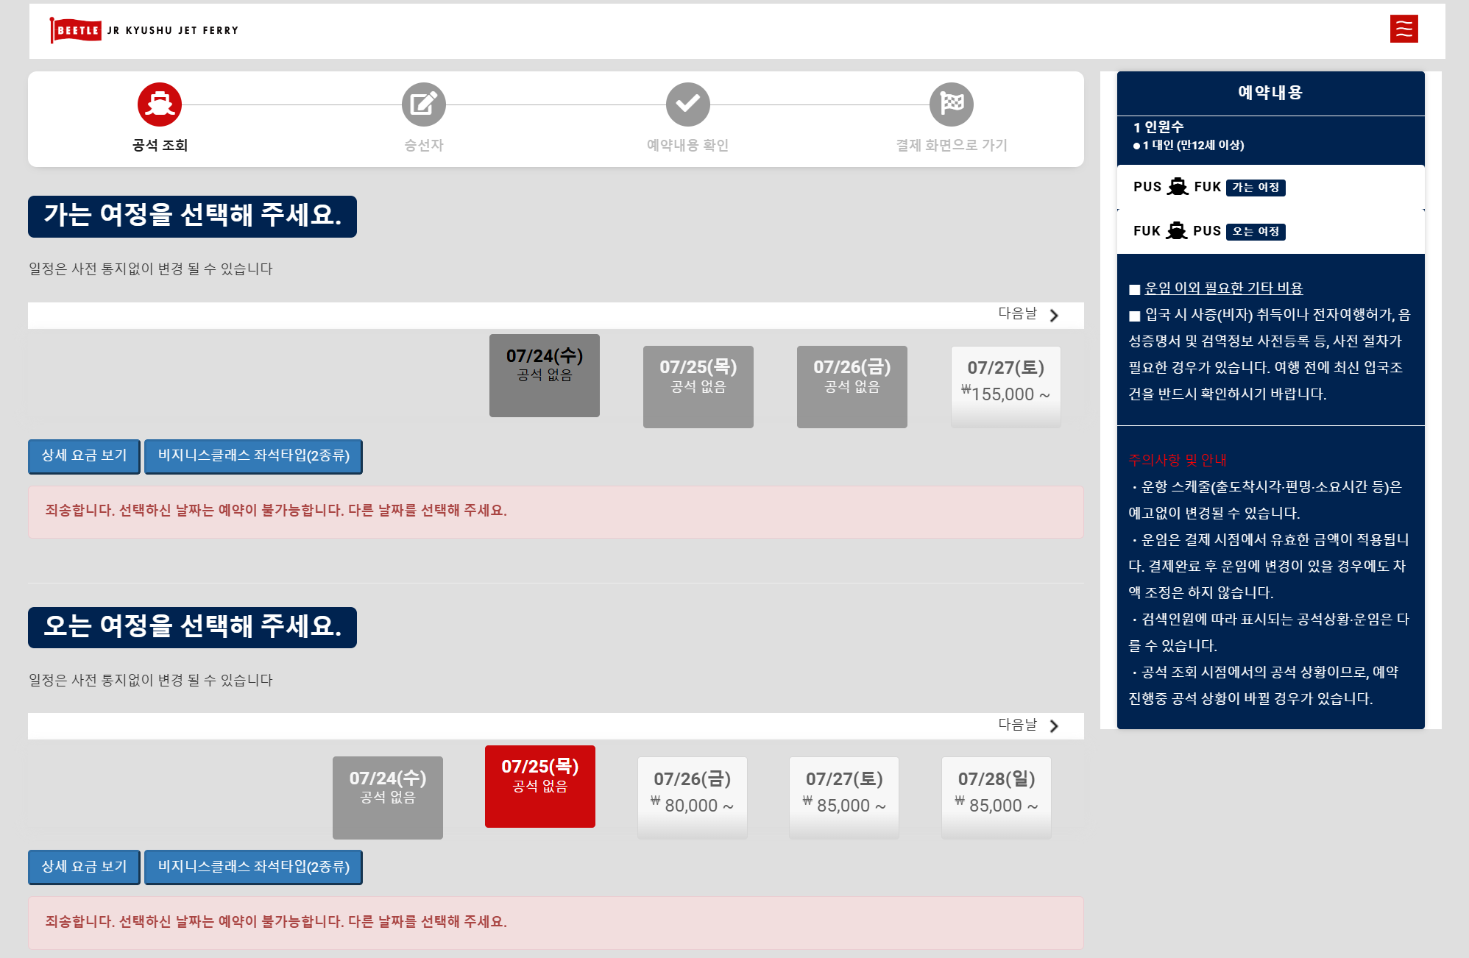
Task: Click the red ferry step icon
Action: [x=160, y=104]
